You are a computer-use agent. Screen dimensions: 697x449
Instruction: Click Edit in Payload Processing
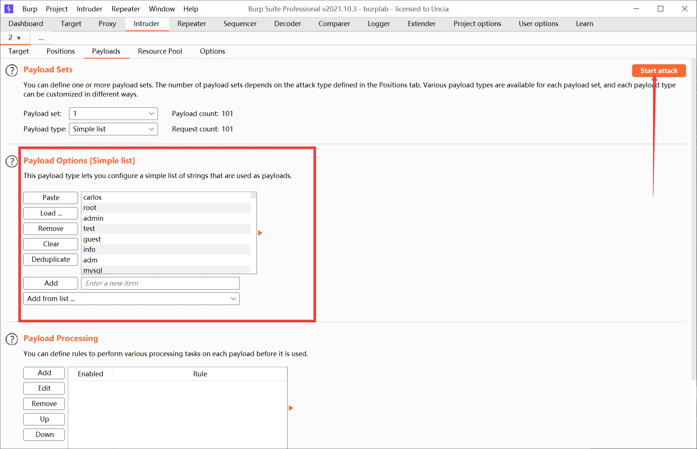(44, 388)
